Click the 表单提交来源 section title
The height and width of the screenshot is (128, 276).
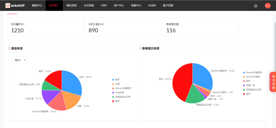[x=151, y=48]
